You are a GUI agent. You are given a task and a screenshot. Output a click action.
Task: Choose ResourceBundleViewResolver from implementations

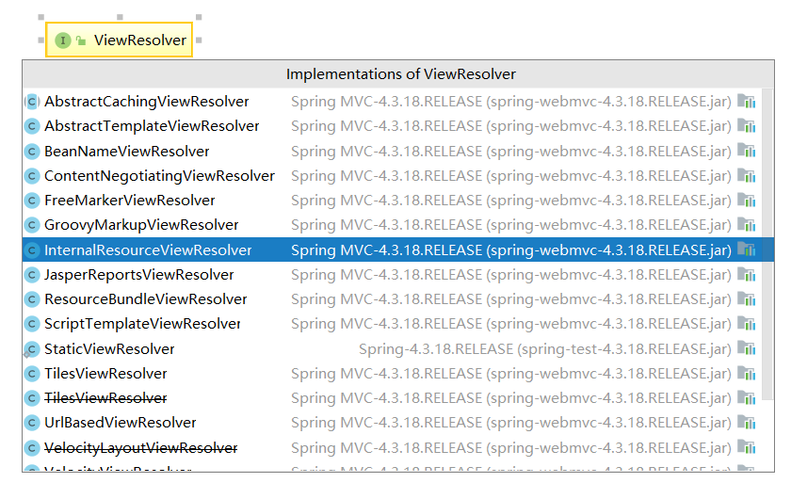(146, 299)
